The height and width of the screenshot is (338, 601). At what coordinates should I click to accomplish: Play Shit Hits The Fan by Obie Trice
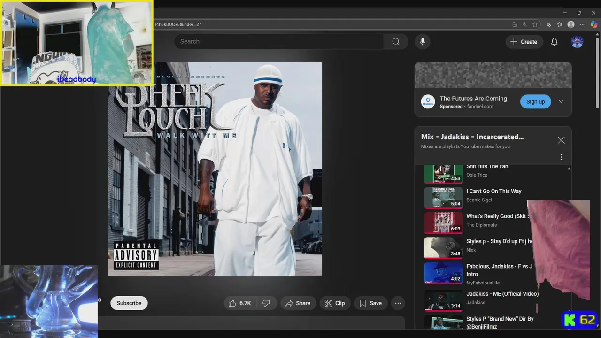444,173
